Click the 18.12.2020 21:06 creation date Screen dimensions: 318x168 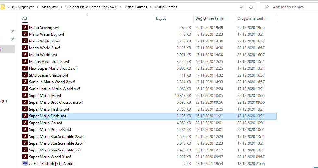(251, 164)
